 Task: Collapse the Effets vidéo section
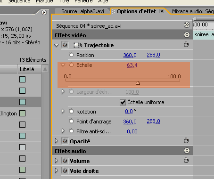(x=187, y=35)
